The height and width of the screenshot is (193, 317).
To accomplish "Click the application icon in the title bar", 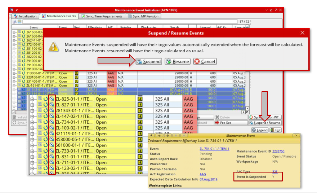I will [12, 10].
